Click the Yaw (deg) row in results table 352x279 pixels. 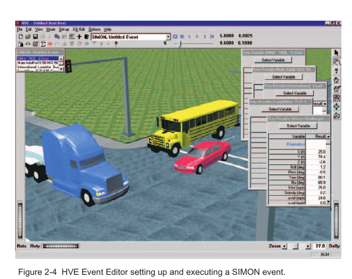[298, 177]
